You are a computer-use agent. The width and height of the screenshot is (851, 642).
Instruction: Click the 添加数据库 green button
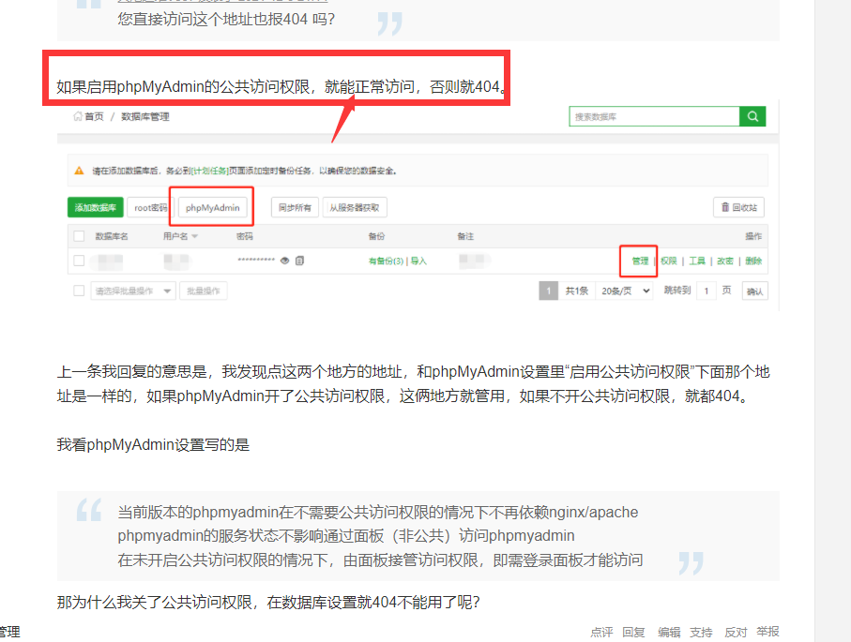point(96,207)
